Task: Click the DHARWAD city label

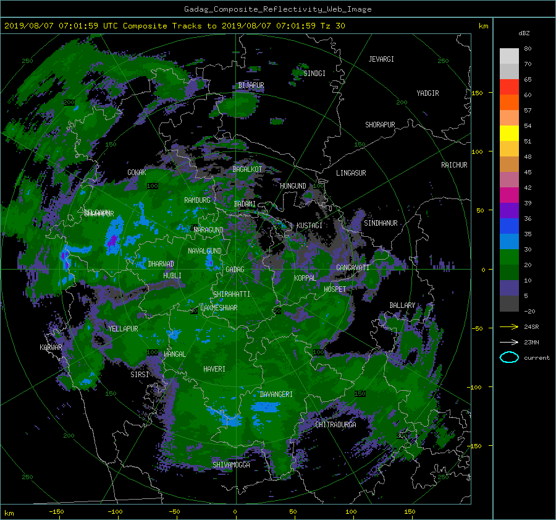Action: click(x=161, y=264)
